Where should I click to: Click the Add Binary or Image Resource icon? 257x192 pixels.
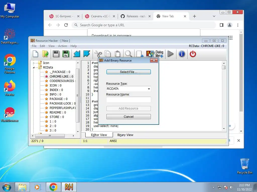click(150, 54)
